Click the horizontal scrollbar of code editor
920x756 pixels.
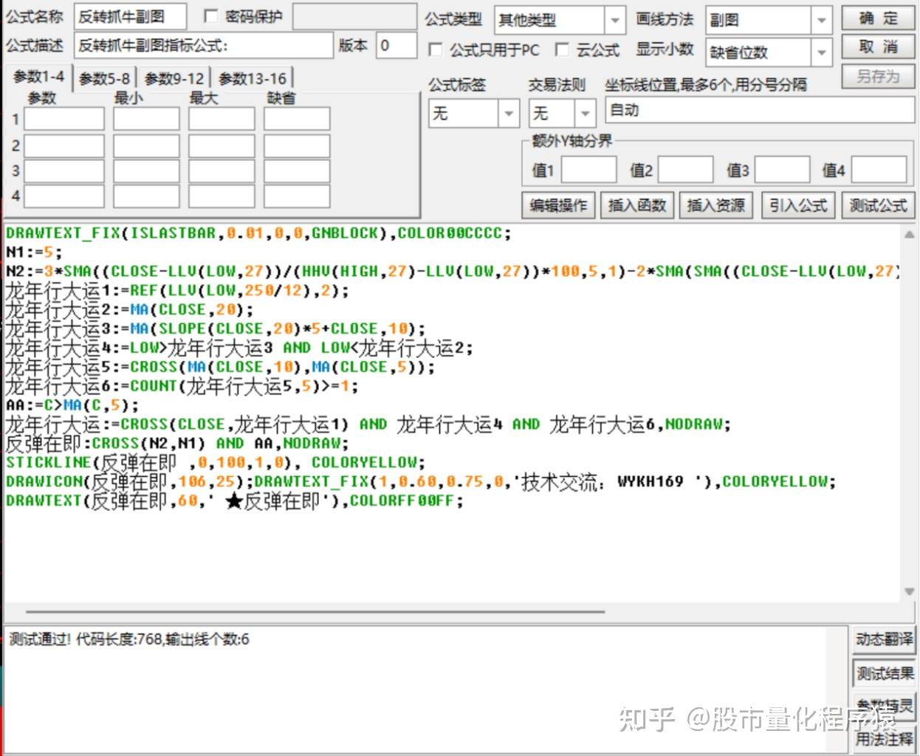(x=315, y=611)
